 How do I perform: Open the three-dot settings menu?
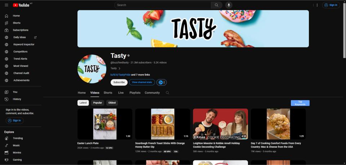(317, 5)
